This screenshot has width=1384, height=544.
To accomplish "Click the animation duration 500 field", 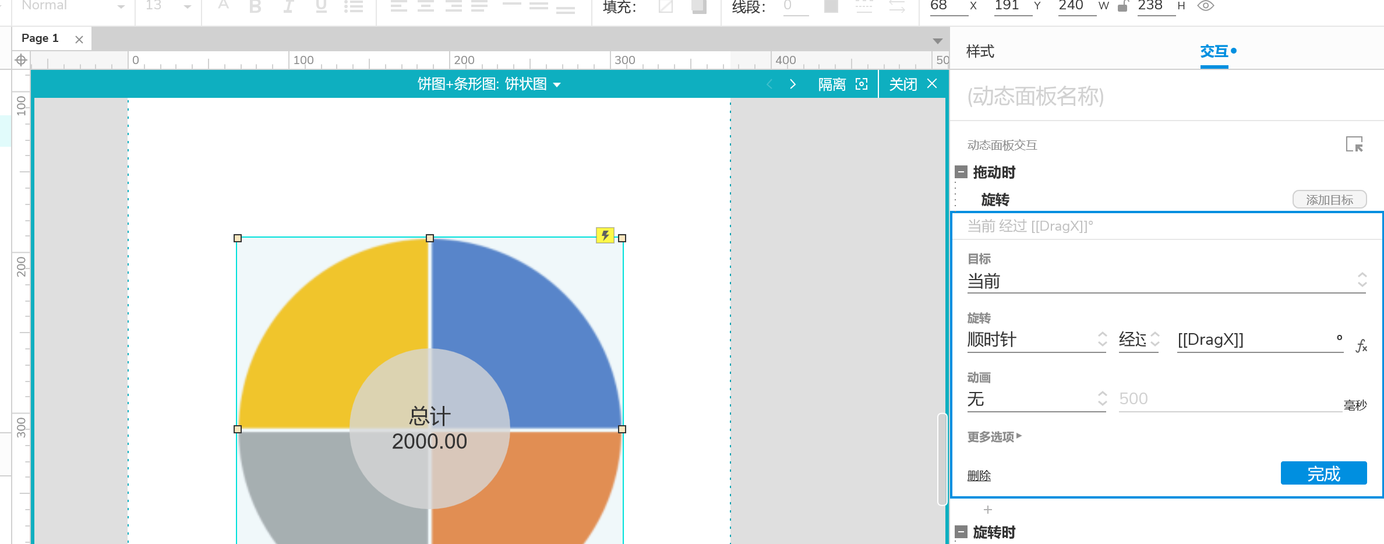I will coord(1230,399).
